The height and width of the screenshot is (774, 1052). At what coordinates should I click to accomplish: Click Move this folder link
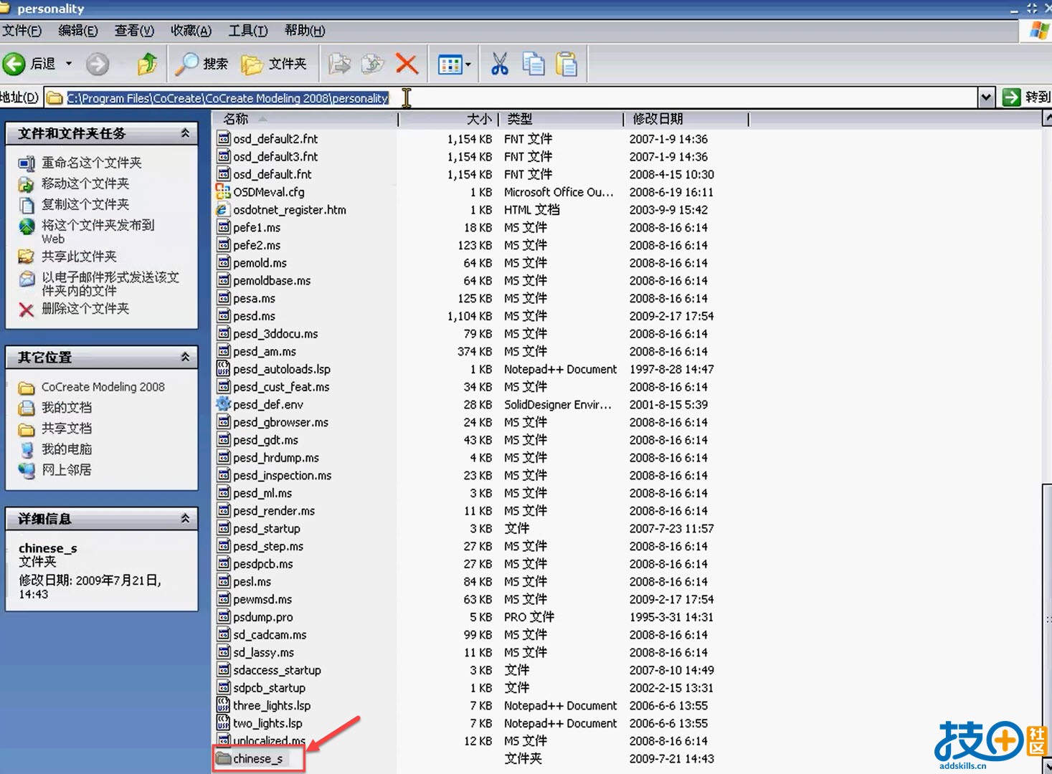click(x=85, y=183)
